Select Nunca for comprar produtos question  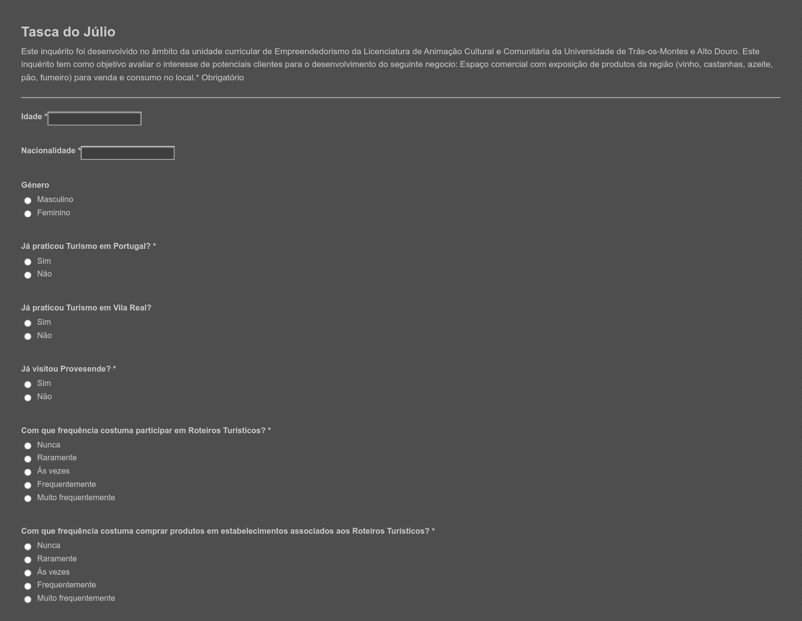(28, 547)
